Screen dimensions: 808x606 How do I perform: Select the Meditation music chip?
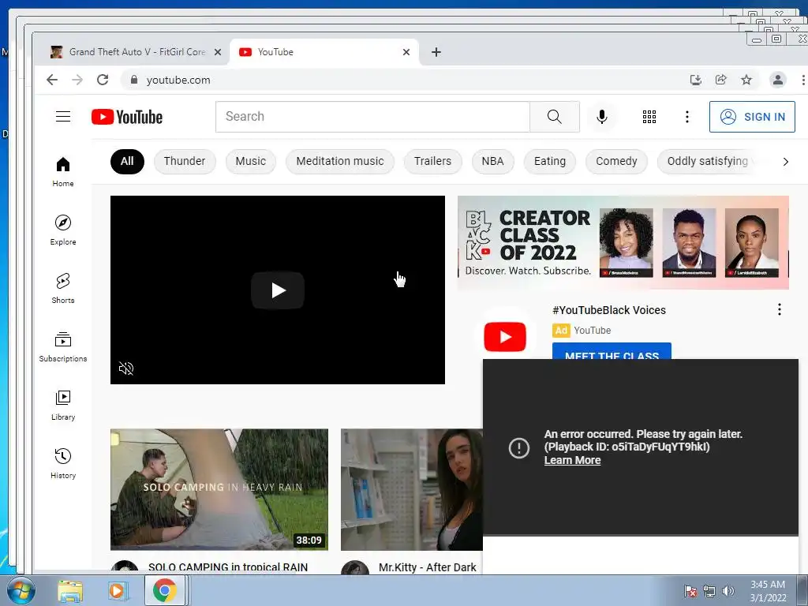(340, 161)
